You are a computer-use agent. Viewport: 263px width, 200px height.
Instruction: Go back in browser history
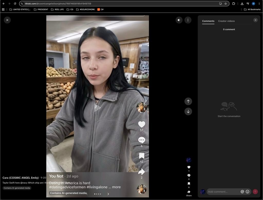[x=4, y=4]
